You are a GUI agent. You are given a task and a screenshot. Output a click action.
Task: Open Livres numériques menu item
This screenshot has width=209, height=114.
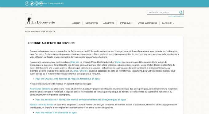pyautogui.click(x=147, y=23)
